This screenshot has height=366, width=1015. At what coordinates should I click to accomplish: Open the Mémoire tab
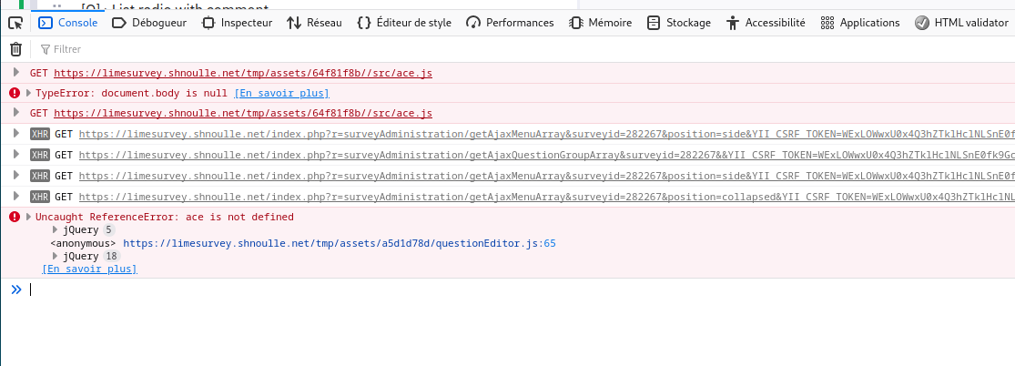600,23
